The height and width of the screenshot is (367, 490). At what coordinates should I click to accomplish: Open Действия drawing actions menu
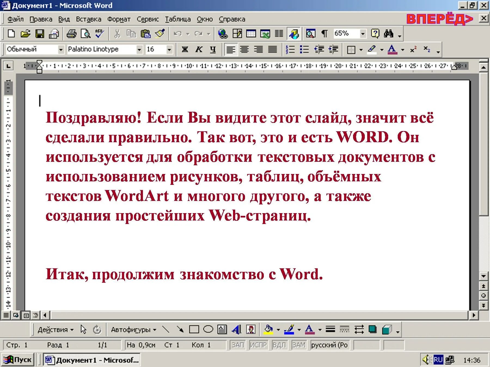click(56, 330)
